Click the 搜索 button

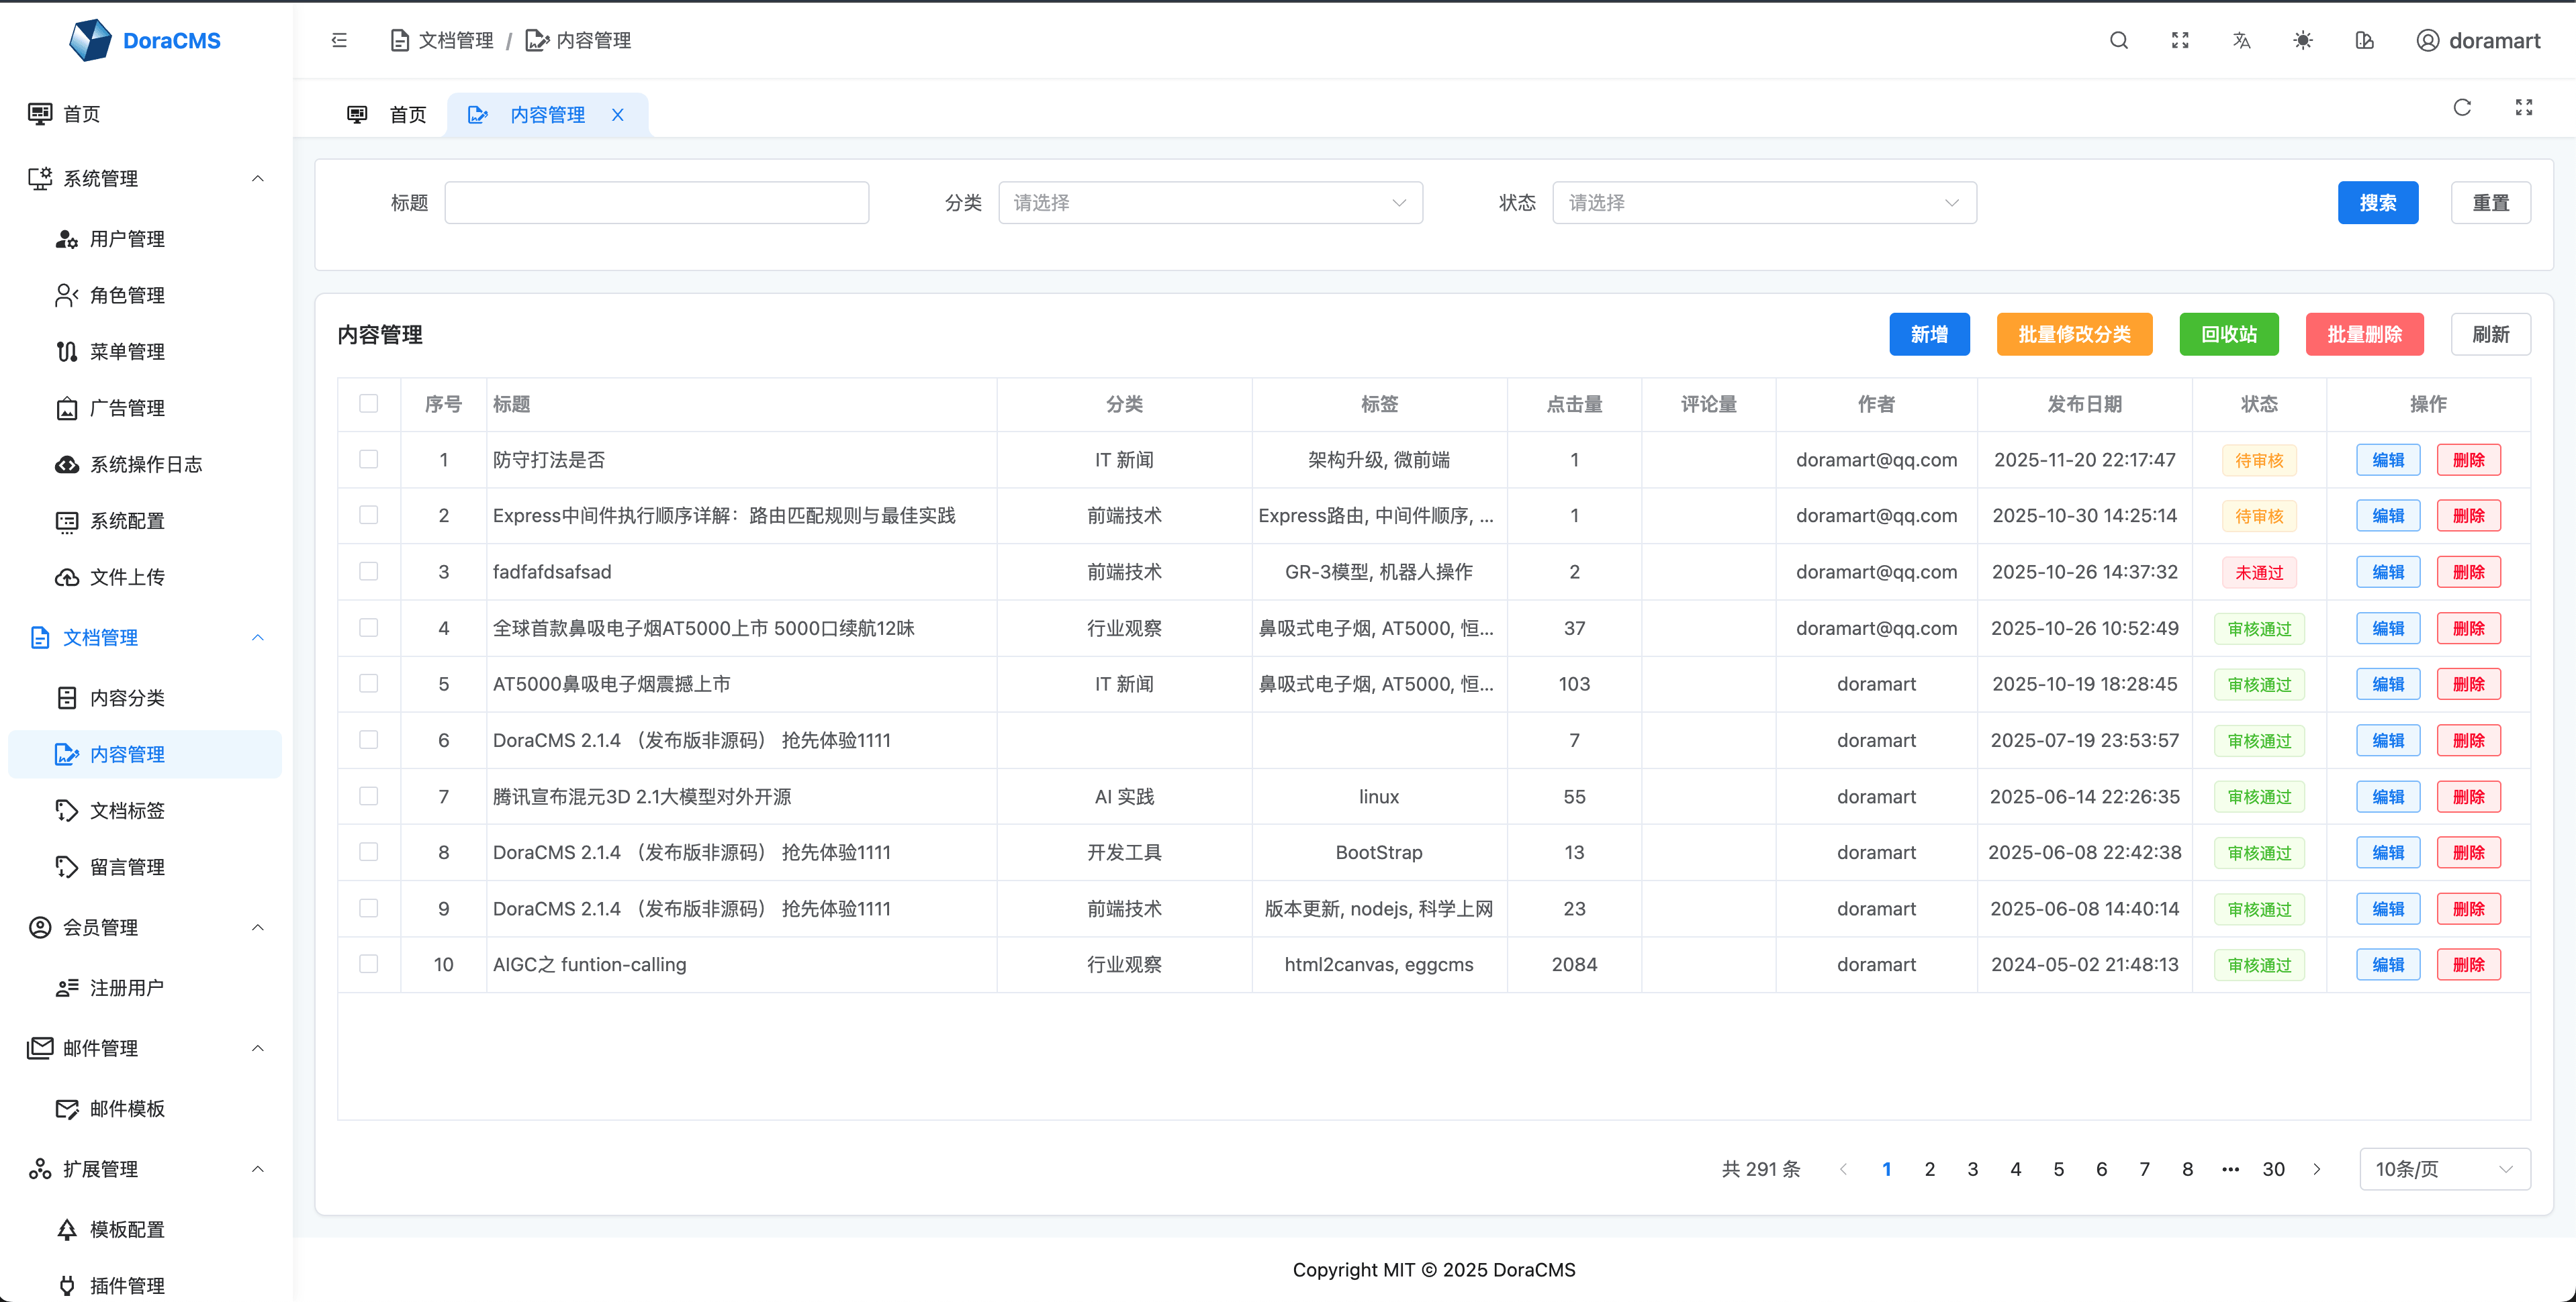tap(2378, 202)
